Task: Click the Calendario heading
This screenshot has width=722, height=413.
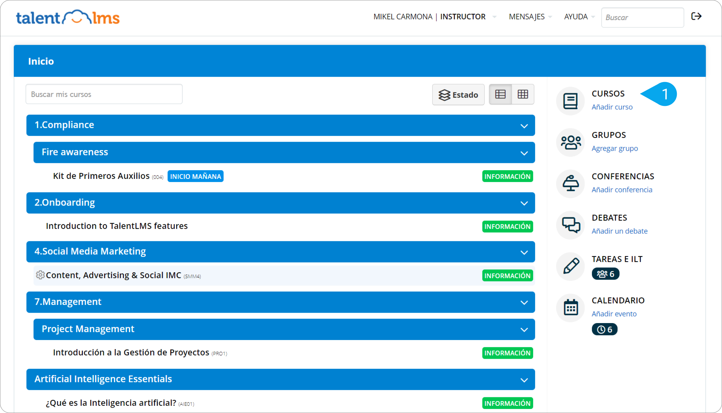Action: [618, 301]
